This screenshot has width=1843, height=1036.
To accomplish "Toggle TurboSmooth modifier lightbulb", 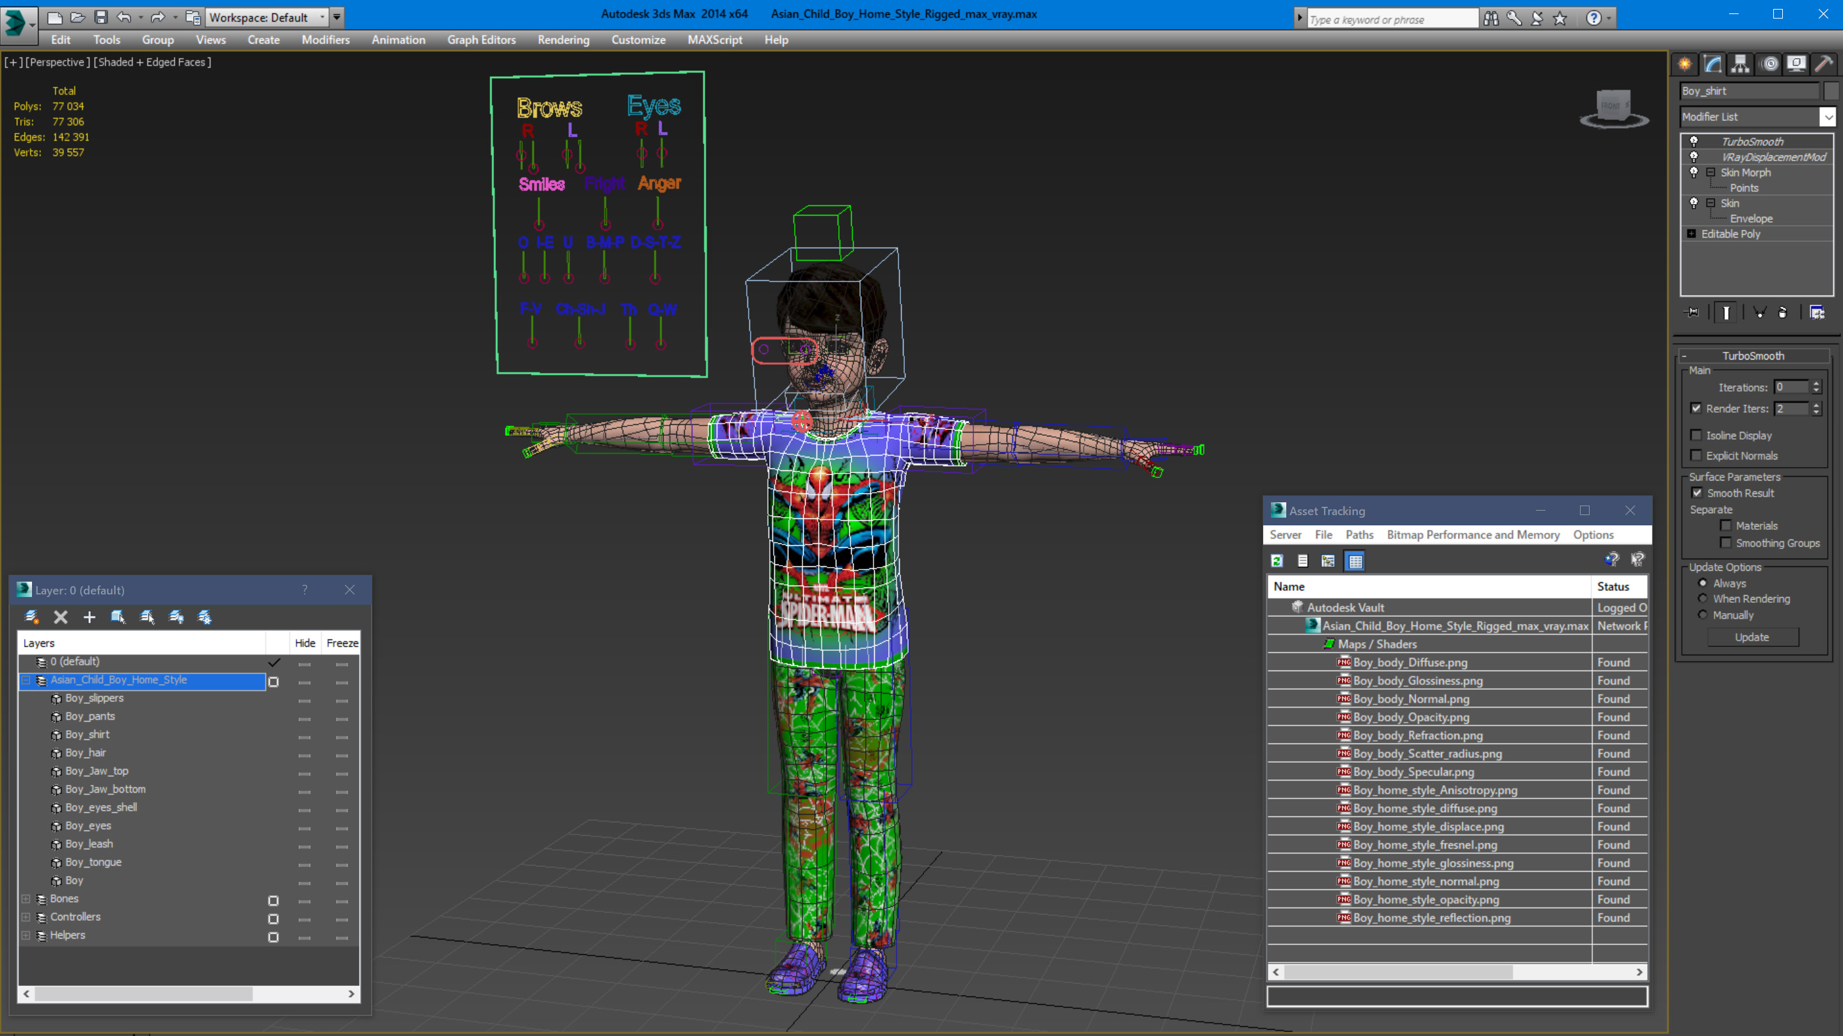I will tap(1693, 141).
